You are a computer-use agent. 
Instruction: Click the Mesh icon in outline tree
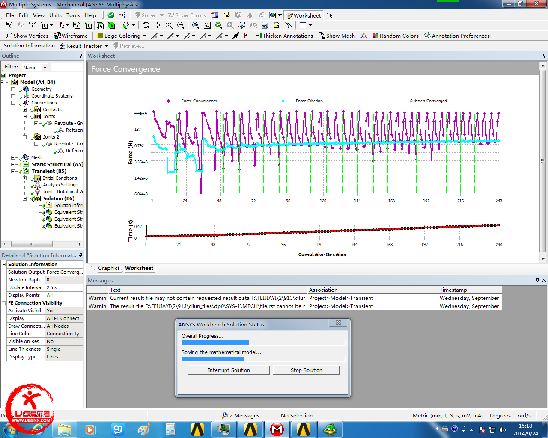(x=26, y=157)
